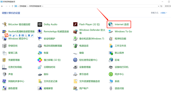This screenshot has height=93, width=171.
Task: Open 设备管理器 icon
Action: 75,67
